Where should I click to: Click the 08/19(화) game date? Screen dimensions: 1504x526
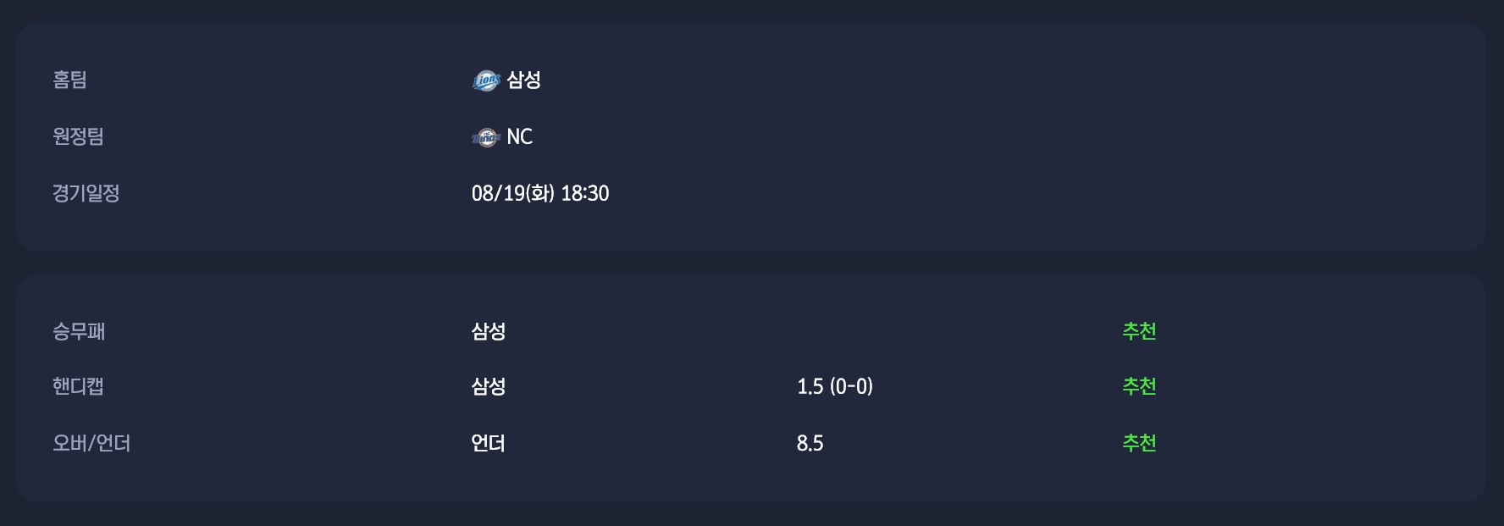point(512,193)
